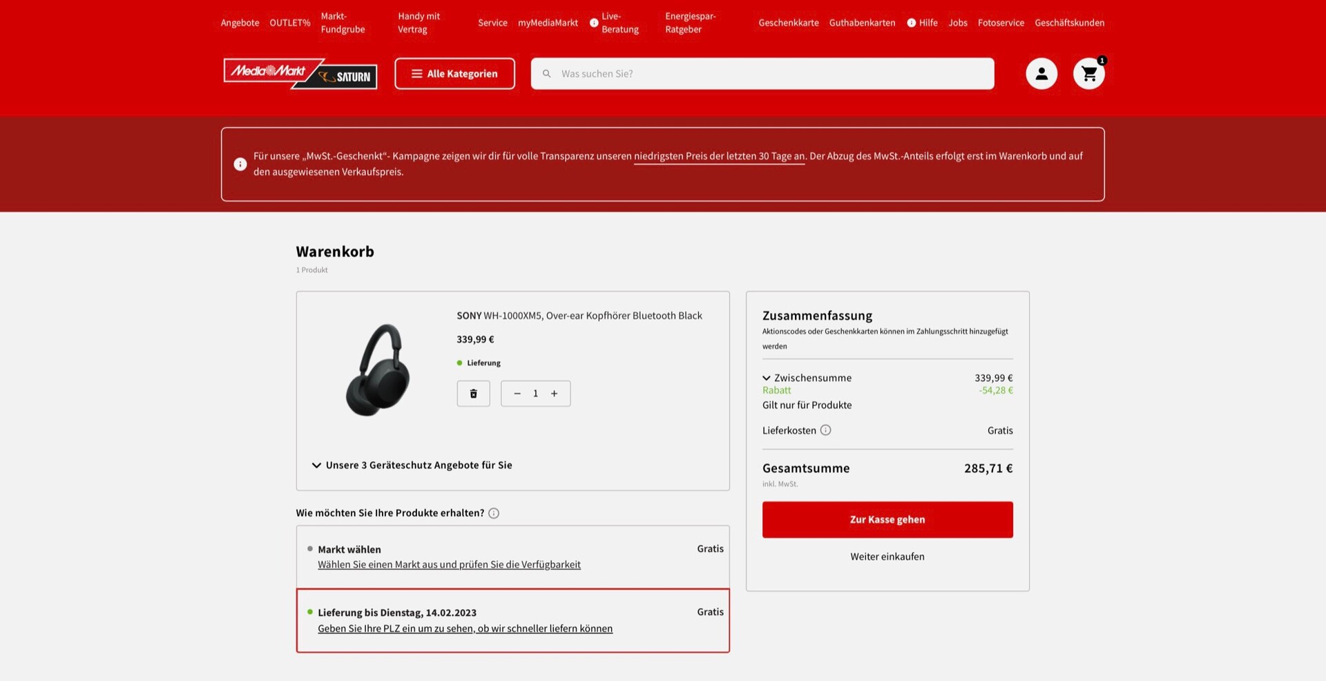The height and width of the screenshot is (681, 1326).
Task: Open Geschenkkarte page
Action: pos(789,23)
